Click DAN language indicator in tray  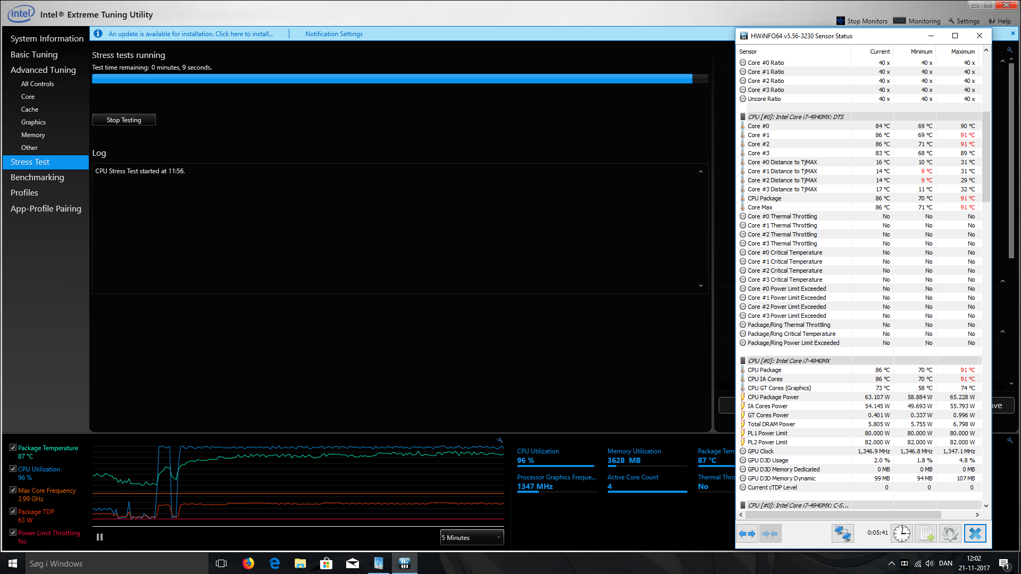(x=945, y=563)
